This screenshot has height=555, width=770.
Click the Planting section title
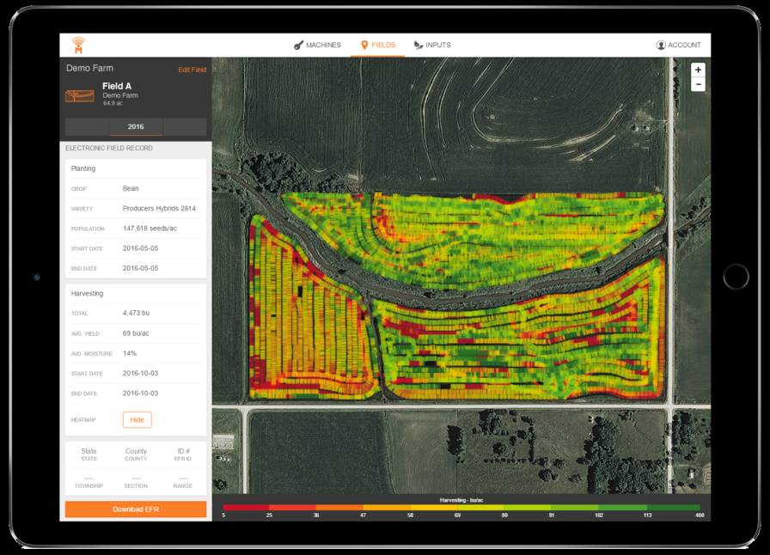pos(83,168)
